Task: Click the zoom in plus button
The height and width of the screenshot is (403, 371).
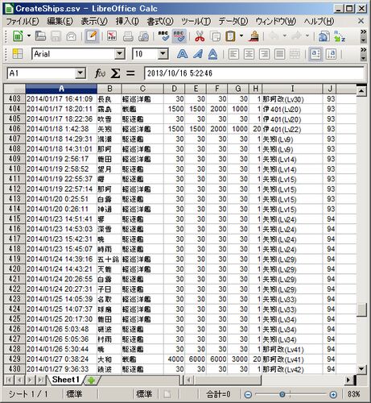Action: pos(333,394)
